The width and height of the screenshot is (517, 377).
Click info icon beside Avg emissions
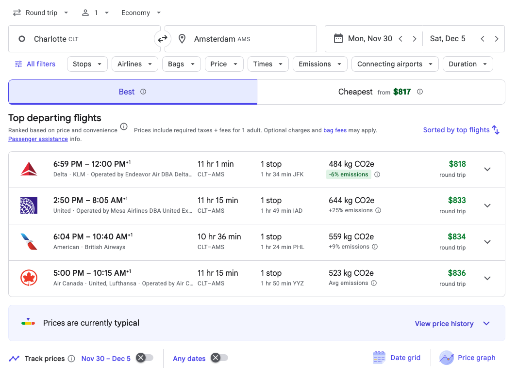coord(374,283)
